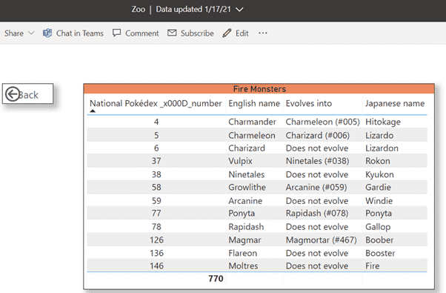Select the Rokon cell
446x293 pixels.
378,161
